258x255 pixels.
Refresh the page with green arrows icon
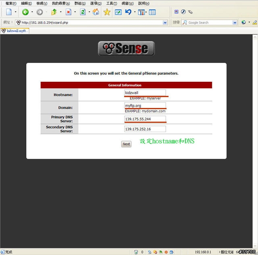tap(83, 12)
